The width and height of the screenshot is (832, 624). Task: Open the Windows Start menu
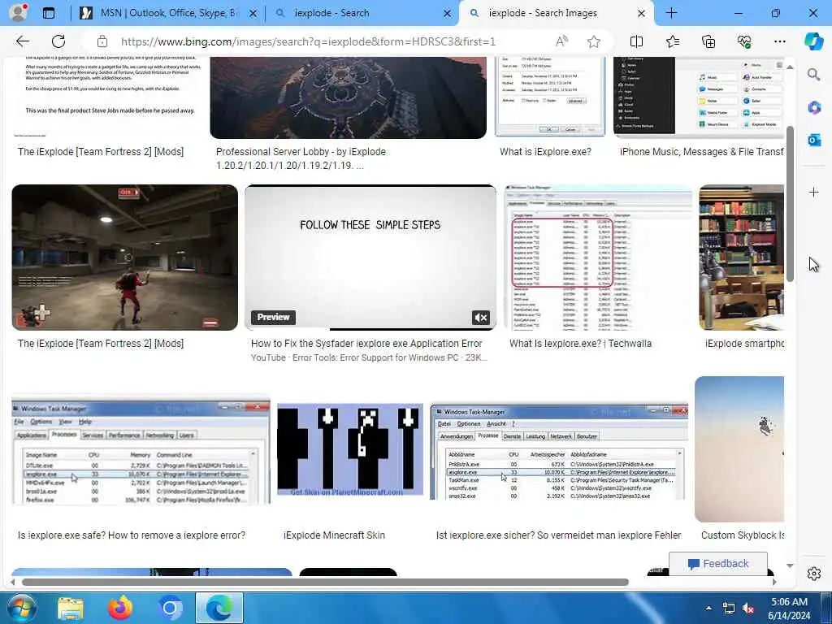[20, 608]
